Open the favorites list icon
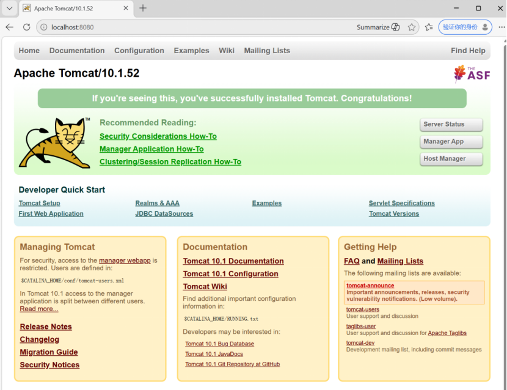Screen dimensions: 507x390 point(429,27)
